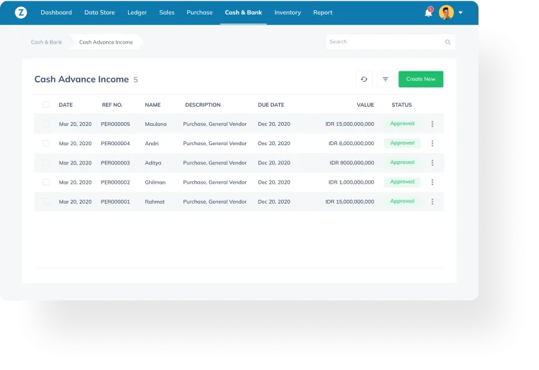Viewport: 539px width, 370px height.
Task: Sort by the DATE column header
Action: [66, 105]
